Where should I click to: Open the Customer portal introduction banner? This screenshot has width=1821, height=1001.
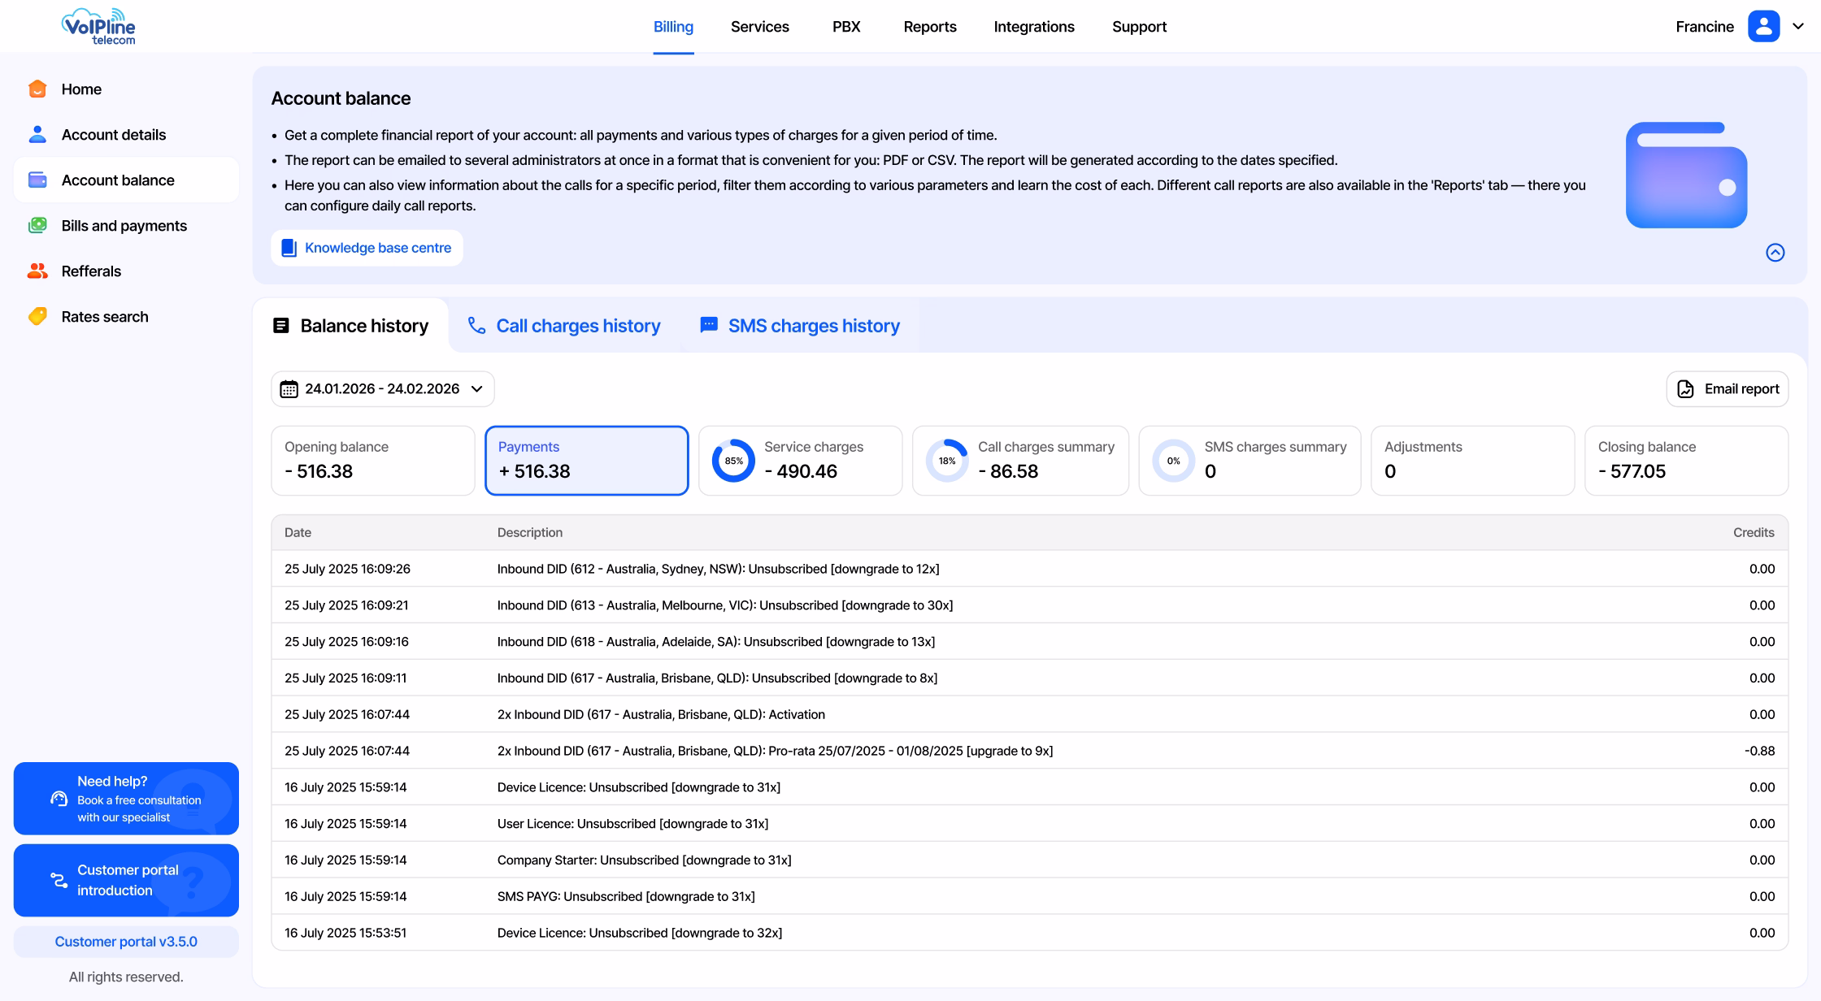[126, 880]
